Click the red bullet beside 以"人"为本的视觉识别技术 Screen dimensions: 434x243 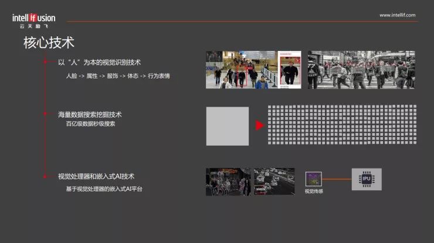tap(45, 61)
